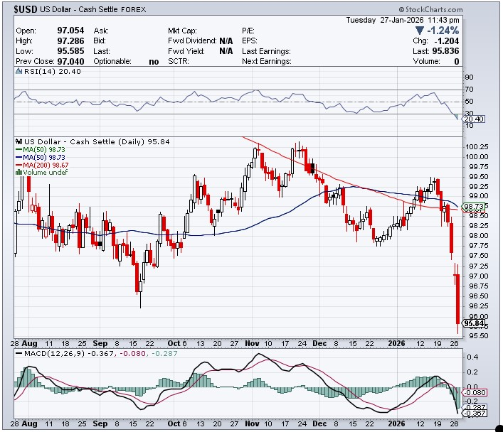This screenshot has height=432, width=503.
Task: Click the 'Nov' label under the price chart
Action: pyautogui.click(x=252, y=343)
